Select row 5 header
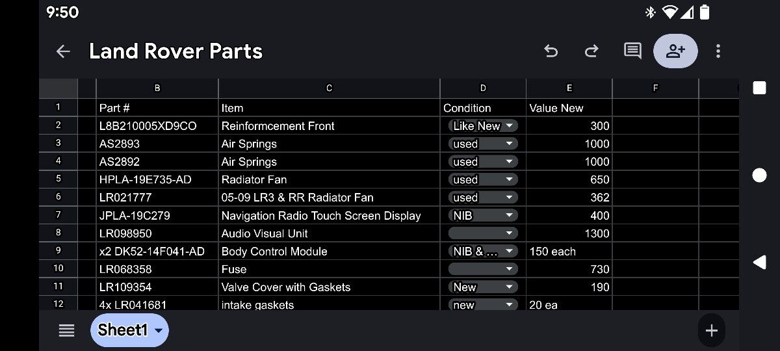This screenshot has width=780, height=351. click(x=58, y=179)
